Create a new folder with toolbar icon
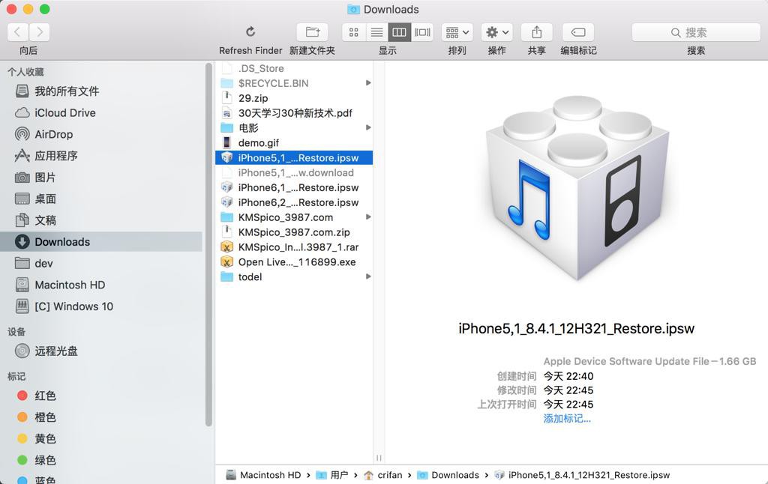This screenshot has width=768, height=484. [312, 32]
